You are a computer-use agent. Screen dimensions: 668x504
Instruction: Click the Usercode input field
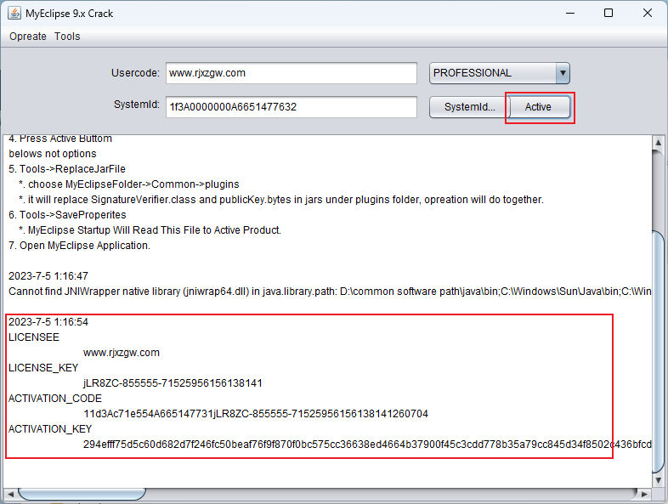click(x=292, y=73)
